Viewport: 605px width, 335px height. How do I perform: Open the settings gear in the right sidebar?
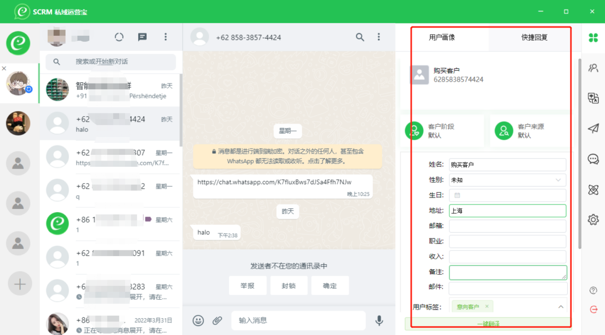point(593,219)
